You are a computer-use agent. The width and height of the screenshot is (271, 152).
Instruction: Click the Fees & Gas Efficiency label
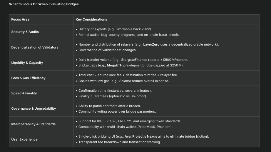(29, 78)
